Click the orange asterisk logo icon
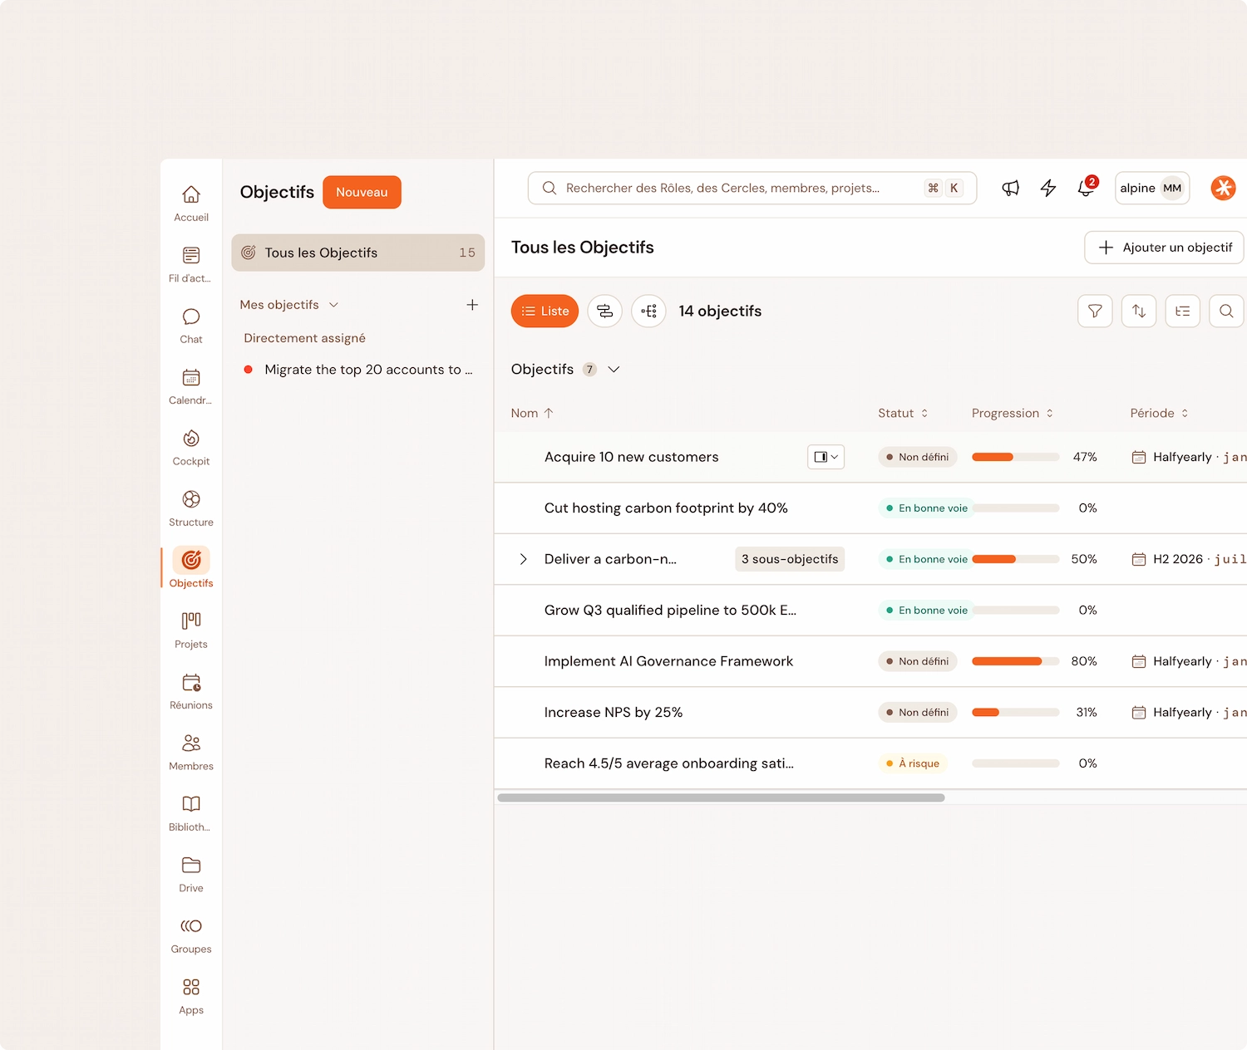Screen dimensions: 1247x1050 pos(1223,188)
